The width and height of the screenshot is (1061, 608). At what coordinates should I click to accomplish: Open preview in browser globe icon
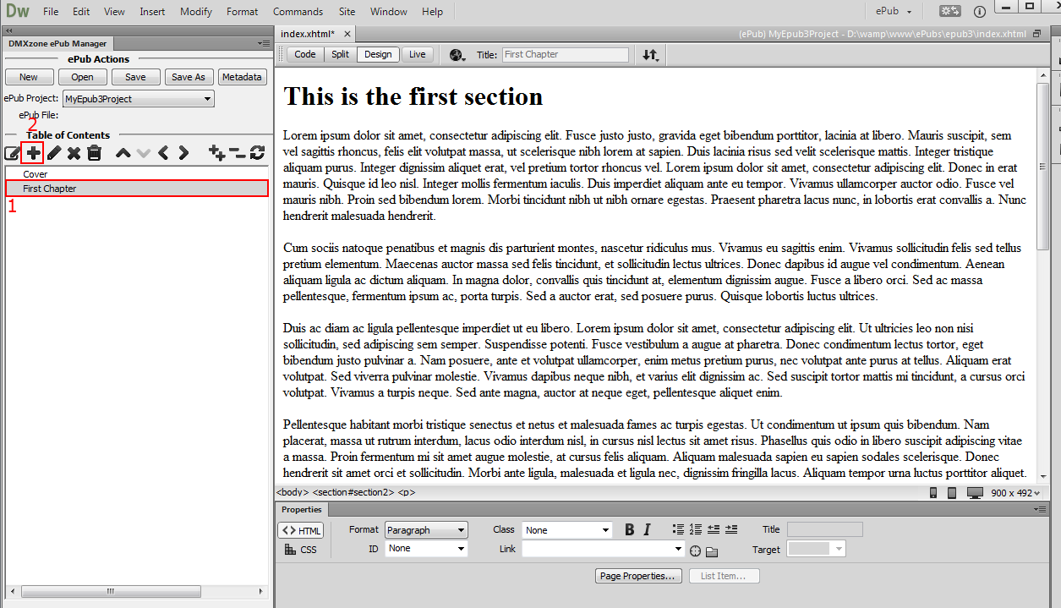(x=457, y=55)
